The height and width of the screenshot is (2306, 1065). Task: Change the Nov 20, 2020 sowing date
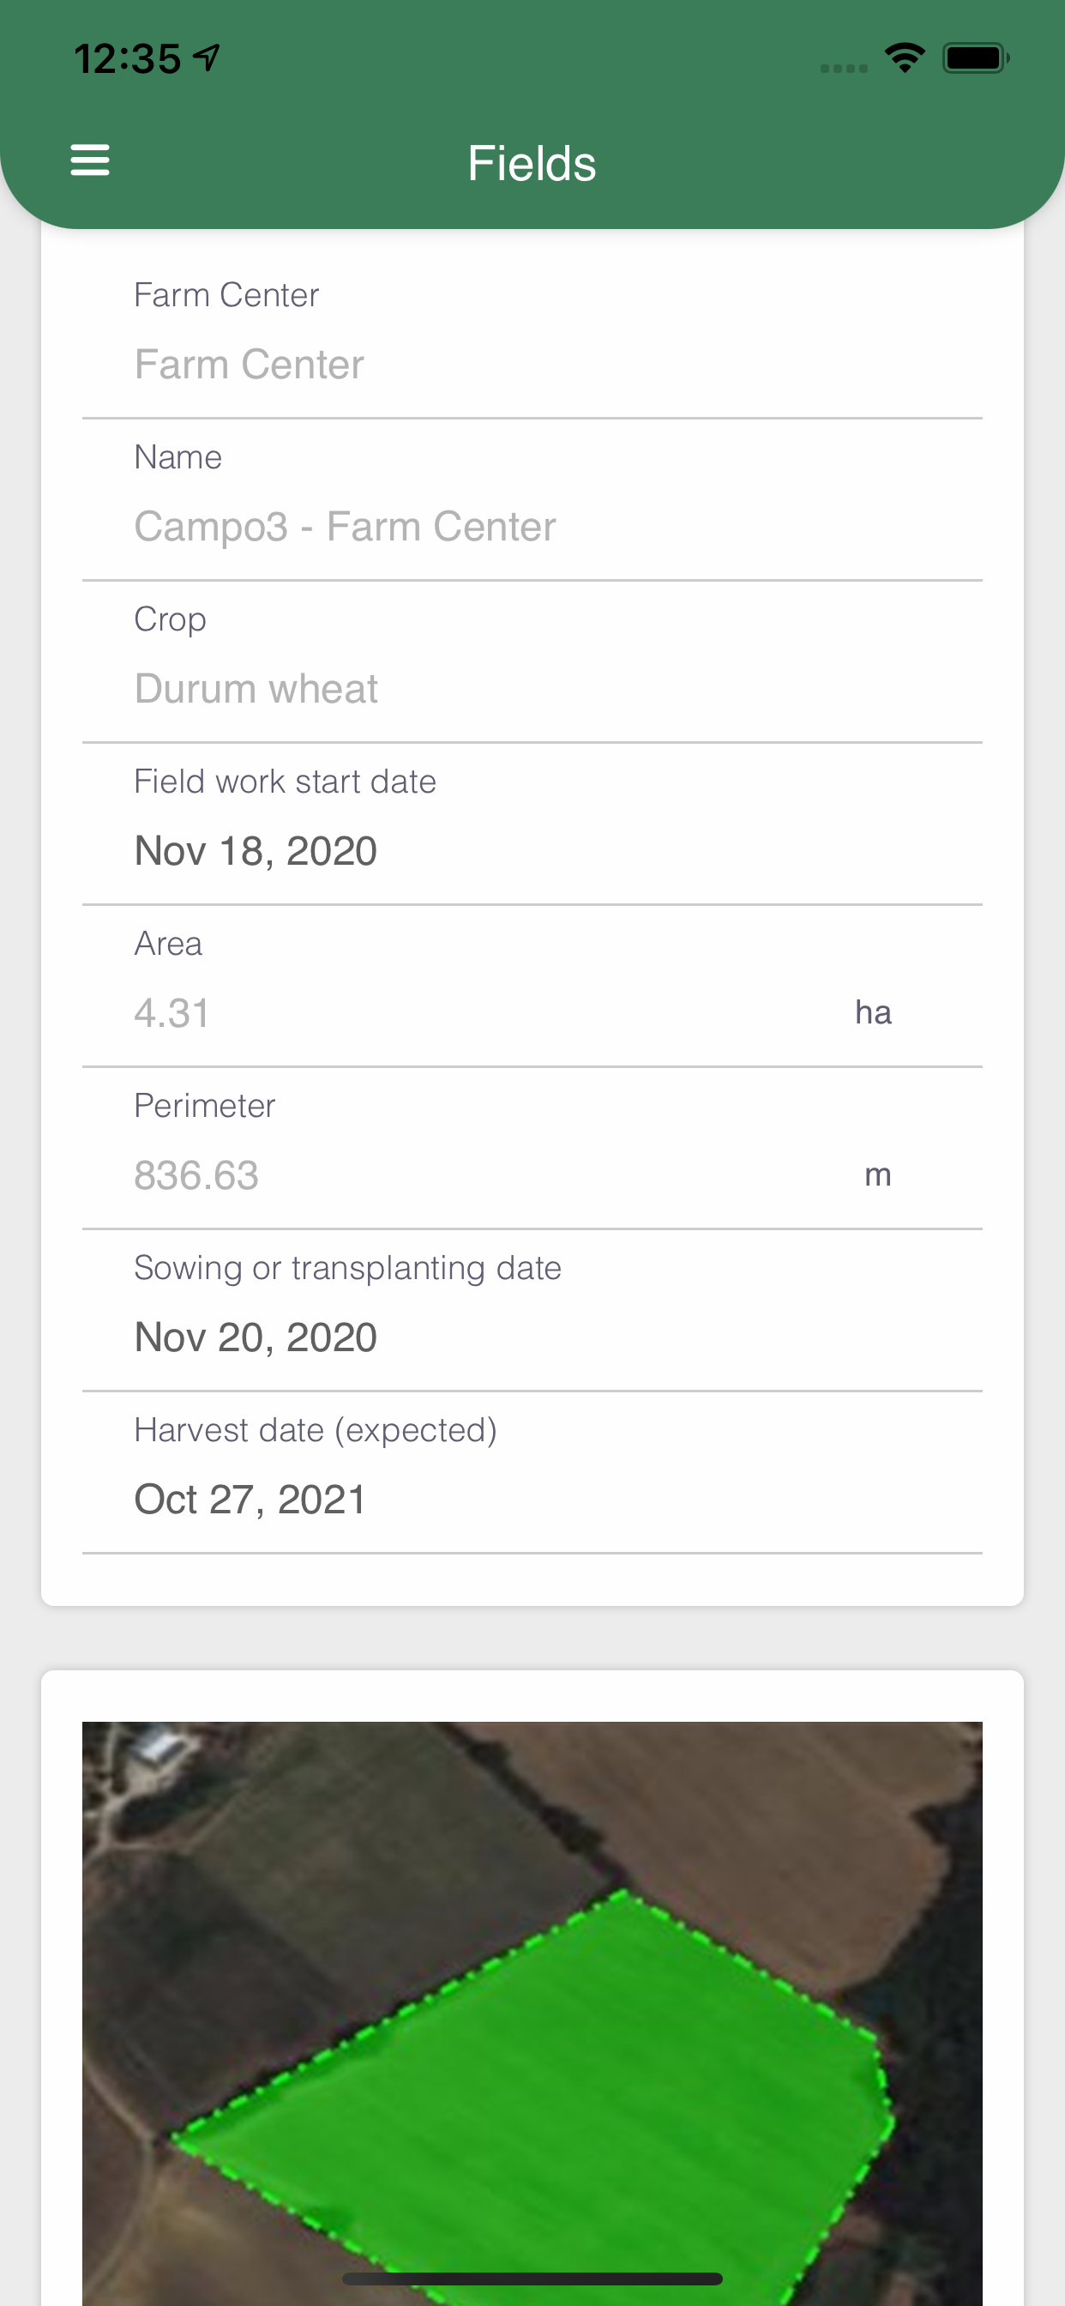point(532,1310)
